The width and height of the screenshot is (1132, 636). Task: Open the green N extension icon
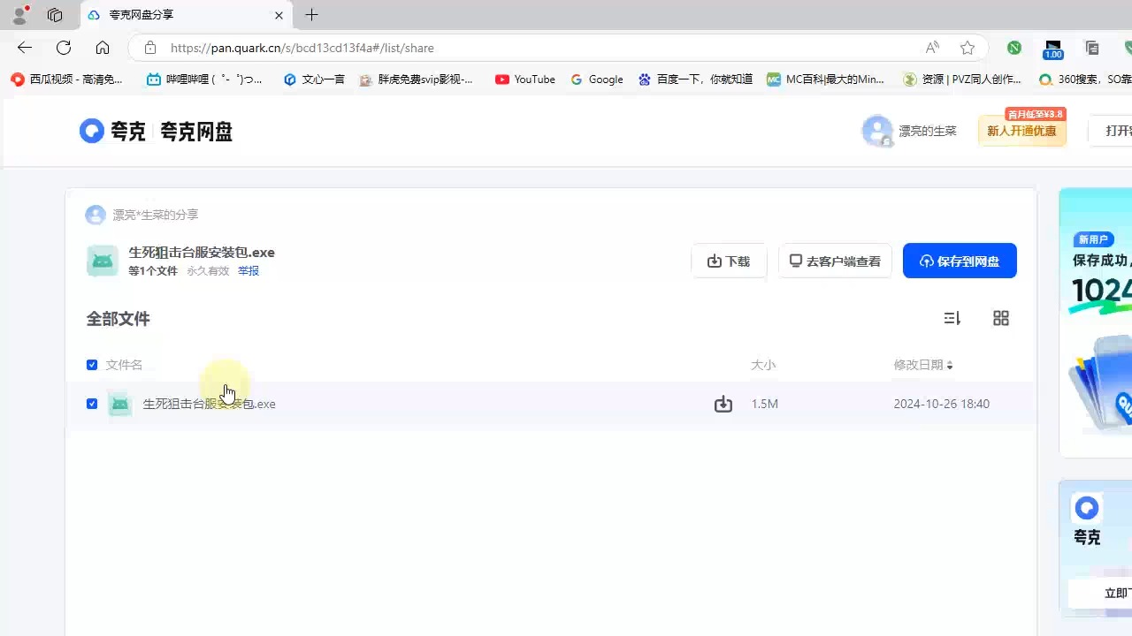click(1014, 48)
